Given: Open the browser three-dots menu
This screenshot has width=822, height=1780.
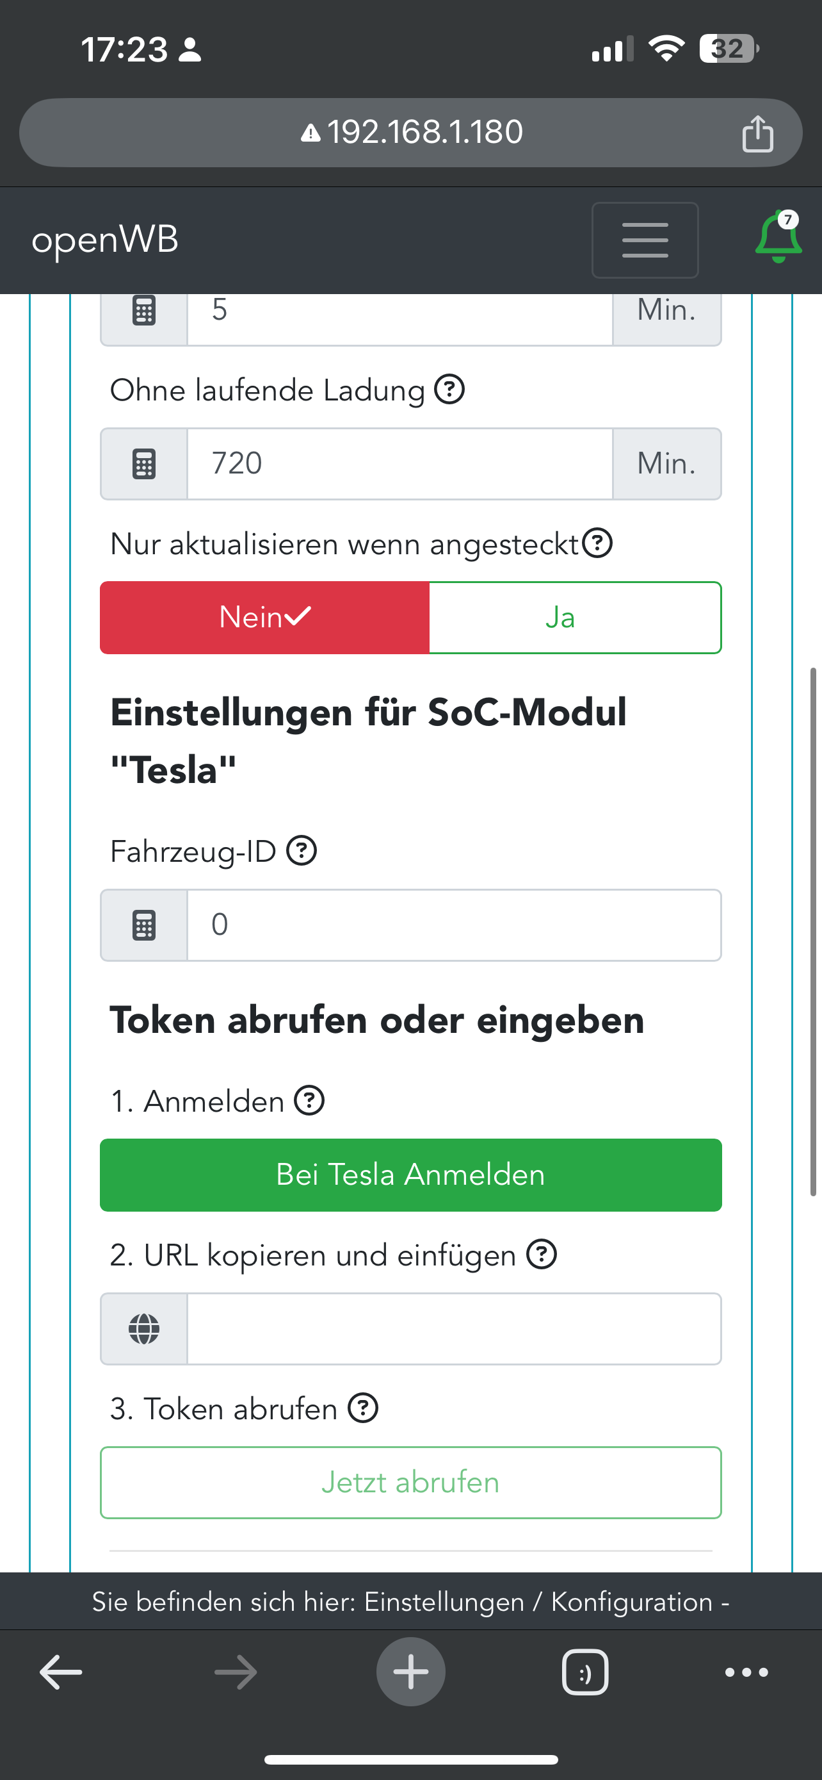Looking at the screenshot, I should [x=746, y=1672].
